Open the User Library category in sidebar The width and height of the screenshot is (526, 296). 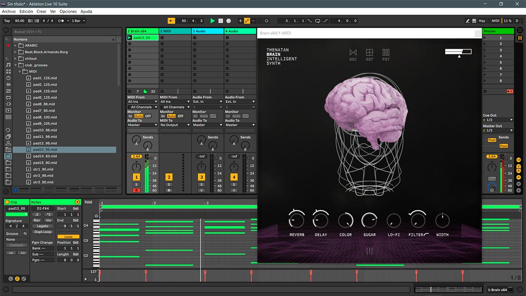(8, 143)
